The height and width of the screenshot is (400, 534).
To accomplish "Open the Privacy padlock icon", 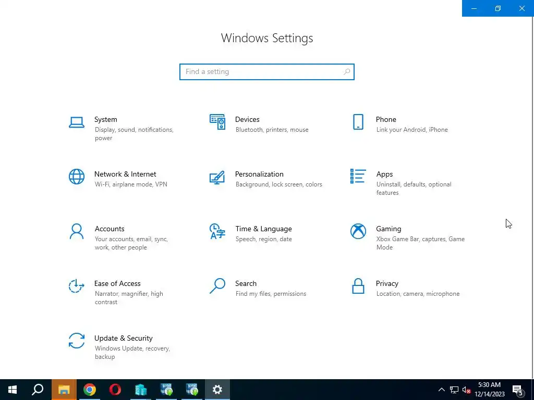I will click(x=358, y=286).
